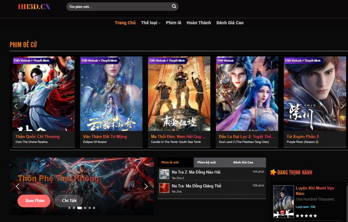Open Phim lẻ in navigation menu
Screen dimensions: 348x222
[174, 23]
